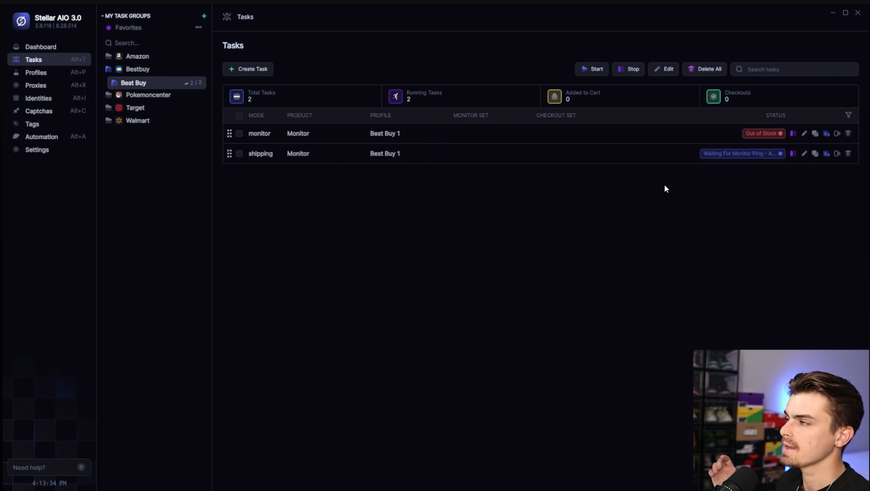Click drag handle of monitor task
This screenshot has height=491, width=870.
(x=229, y=134)
